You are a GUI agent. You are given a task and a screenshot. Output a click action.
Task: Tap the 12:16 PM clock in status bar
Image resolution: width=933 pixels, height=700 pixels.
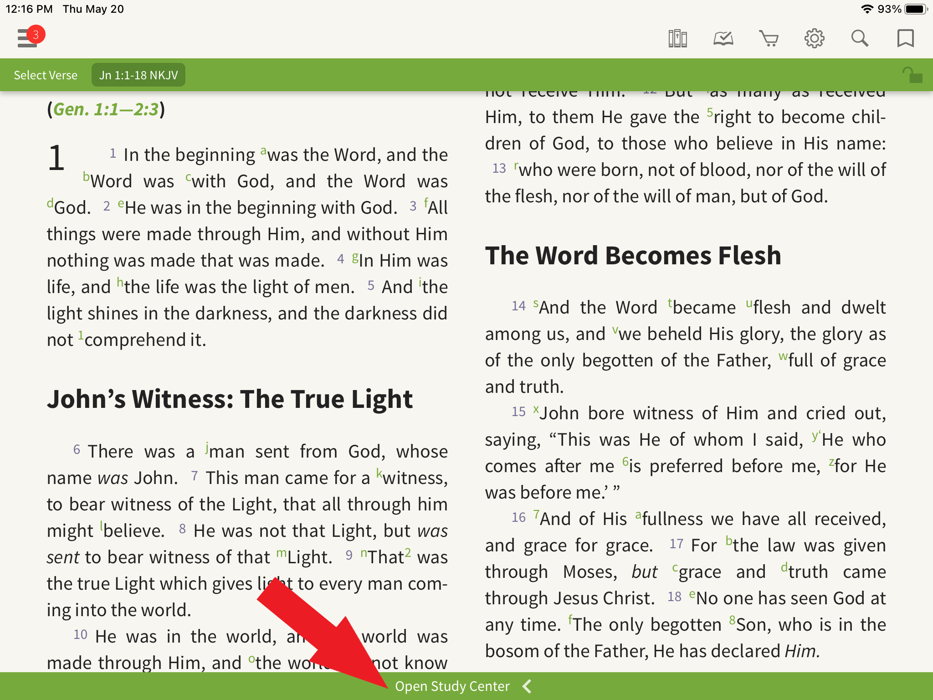29,9
